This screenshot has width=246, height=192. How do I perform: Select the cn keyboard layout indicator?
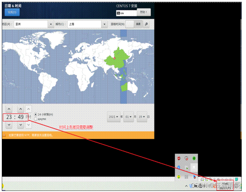[126, 13]
